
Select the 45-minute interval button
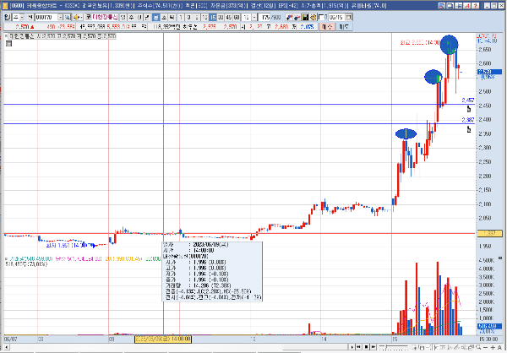[x=229, y=17]
